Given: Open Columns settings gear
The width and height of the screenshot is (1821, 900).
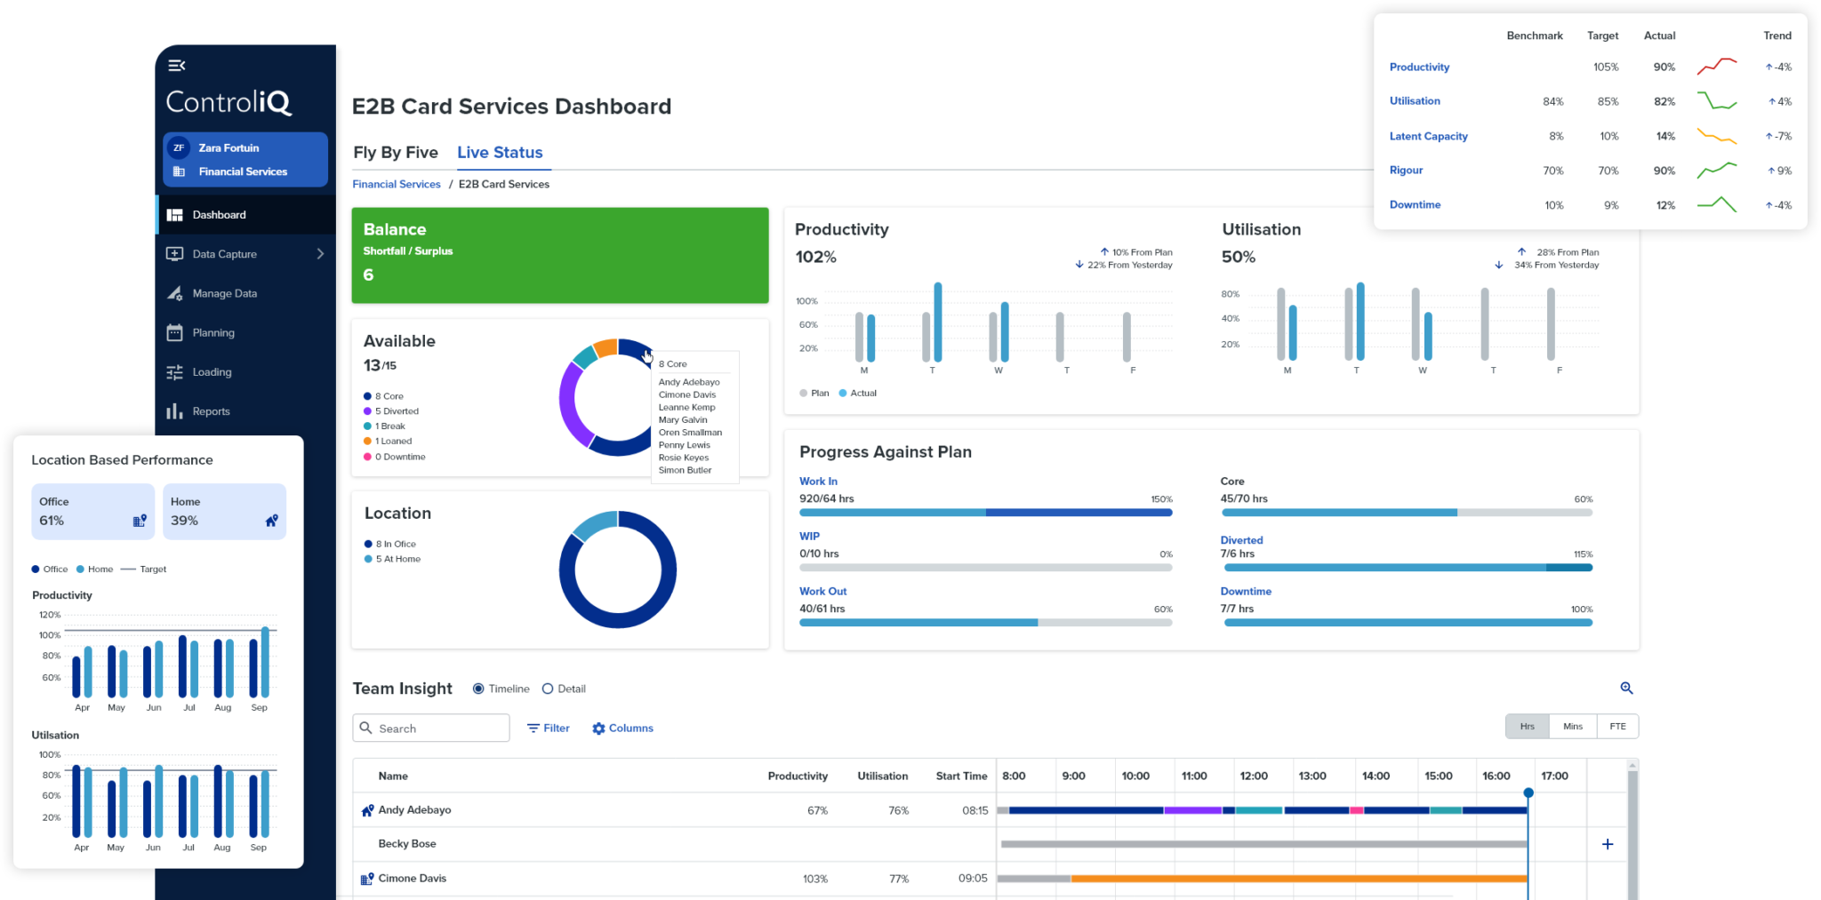Looking at the screenshot, I should (598, 729).
